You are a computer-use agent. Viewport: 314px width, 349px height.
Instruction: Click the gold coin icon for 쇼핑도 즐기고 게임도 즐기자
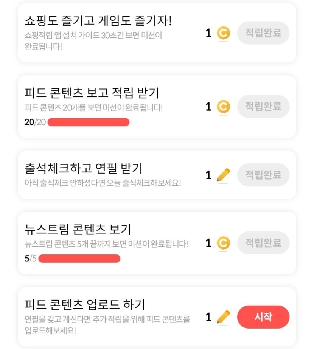point(223,33)
